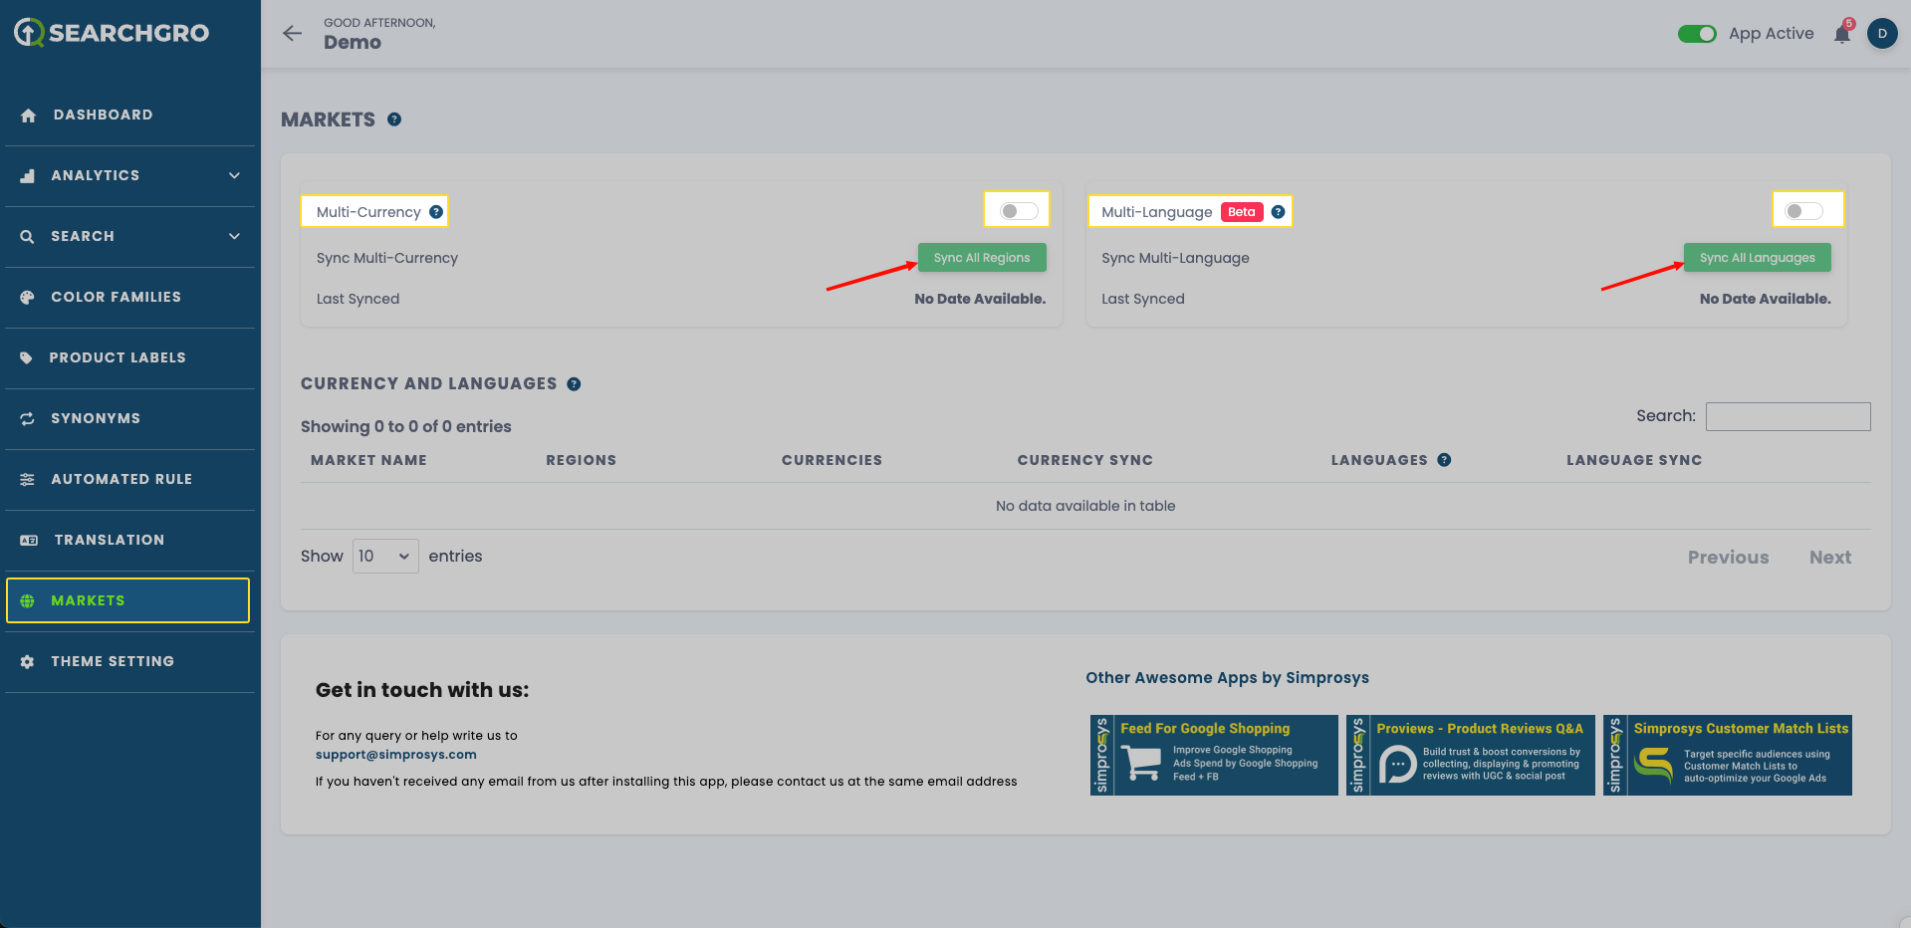Sort by Currencies column header
Screen dimensions: 1911x928
(832, 460)
